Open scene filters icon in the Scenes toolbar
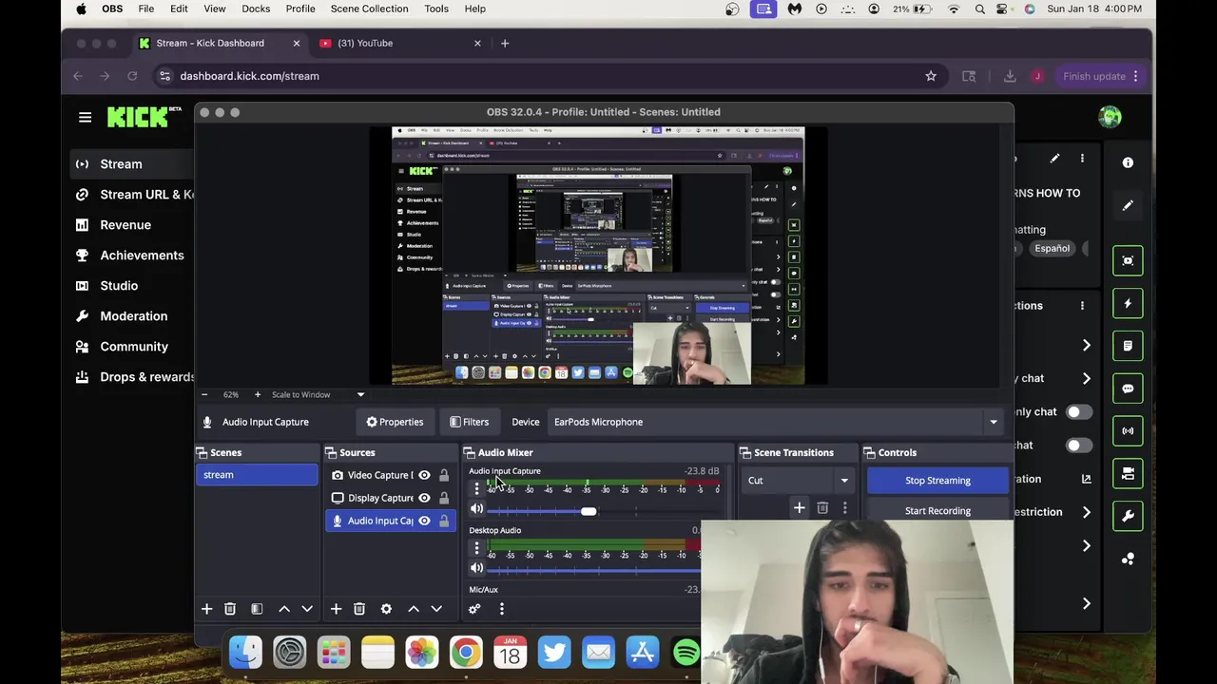The image size is (1217, 684). tap(257, 608)
